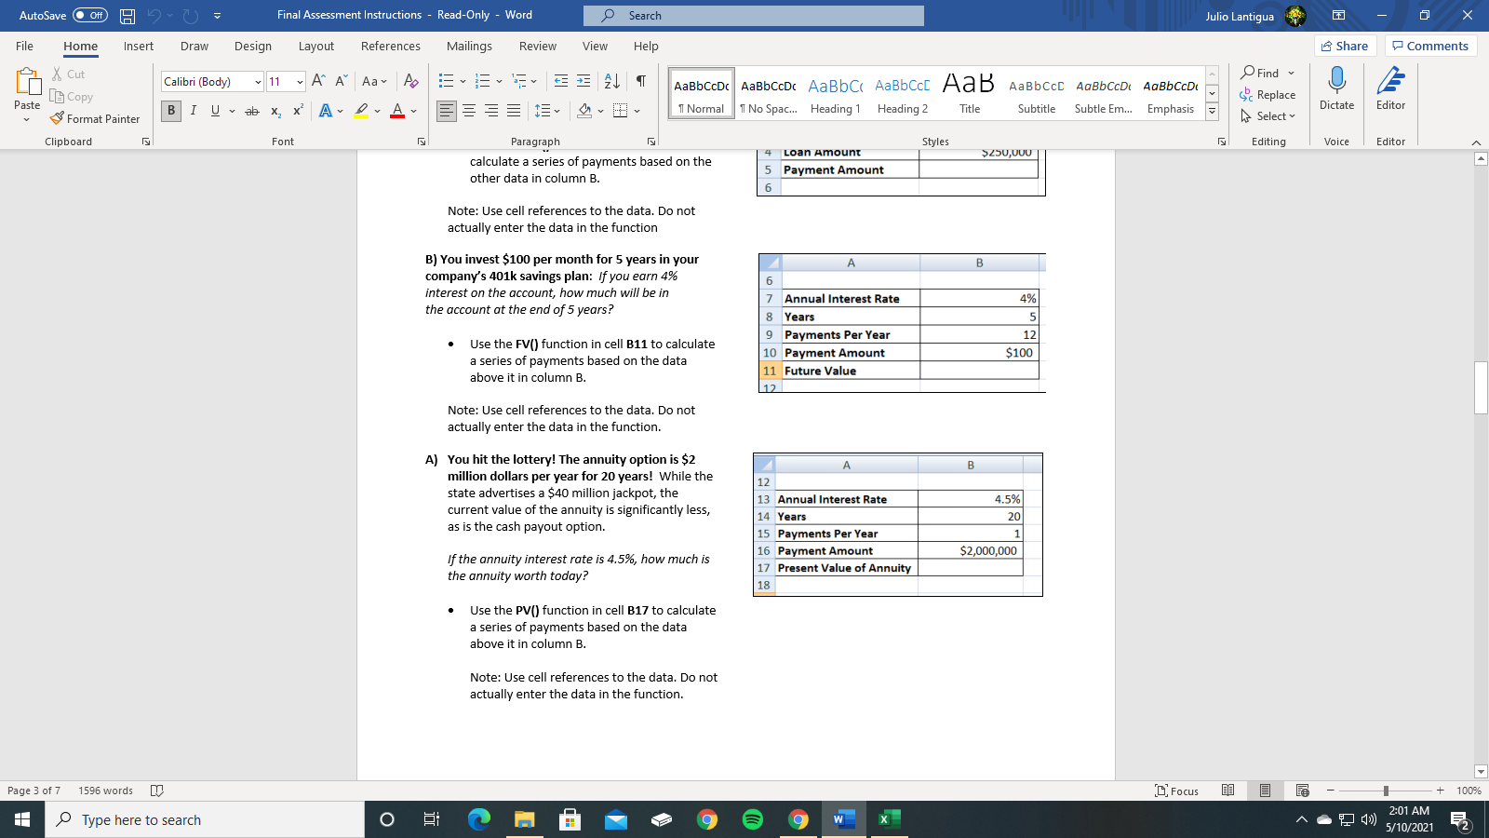The image size is (1489, 838).
Task: Select the Sort tool in Paragraph group
Action: coord(611,82)
